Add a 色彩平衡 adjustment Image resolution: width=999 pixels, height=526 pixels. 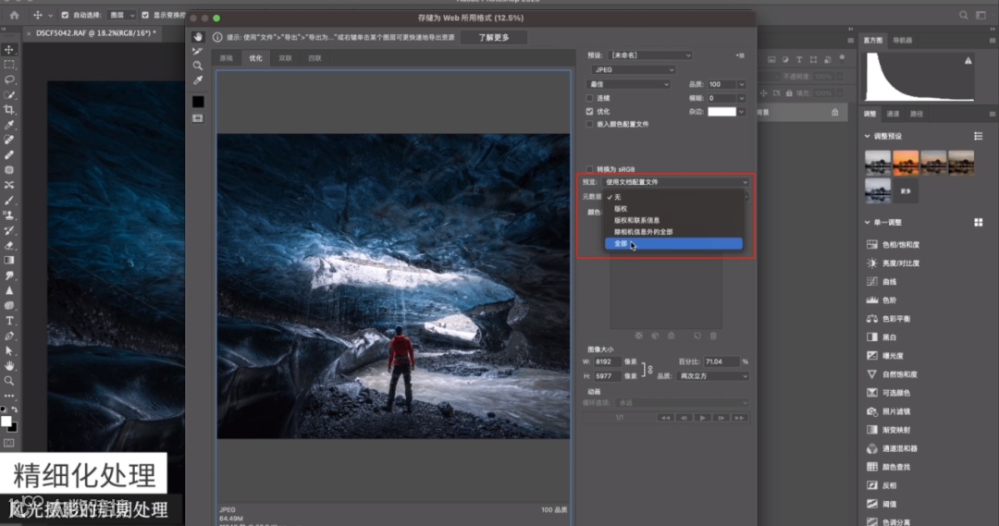point(889,318)
